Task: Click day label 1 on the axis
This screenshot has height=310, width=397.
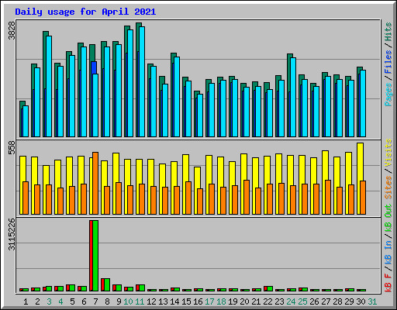Action: 26,301
